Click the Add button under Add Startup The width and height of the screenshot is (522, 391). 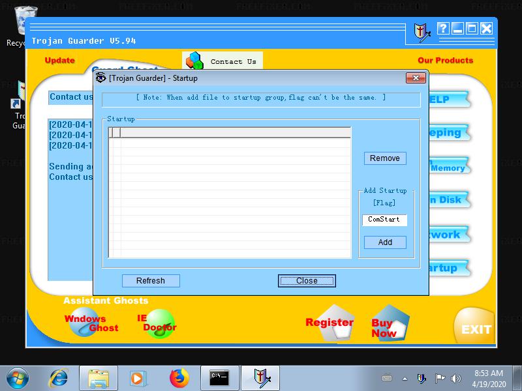click(385, 242)
